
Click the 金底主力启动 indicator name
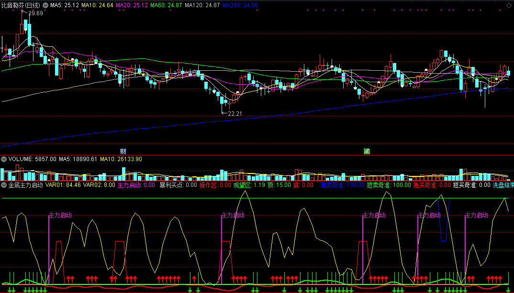[25, 185]
